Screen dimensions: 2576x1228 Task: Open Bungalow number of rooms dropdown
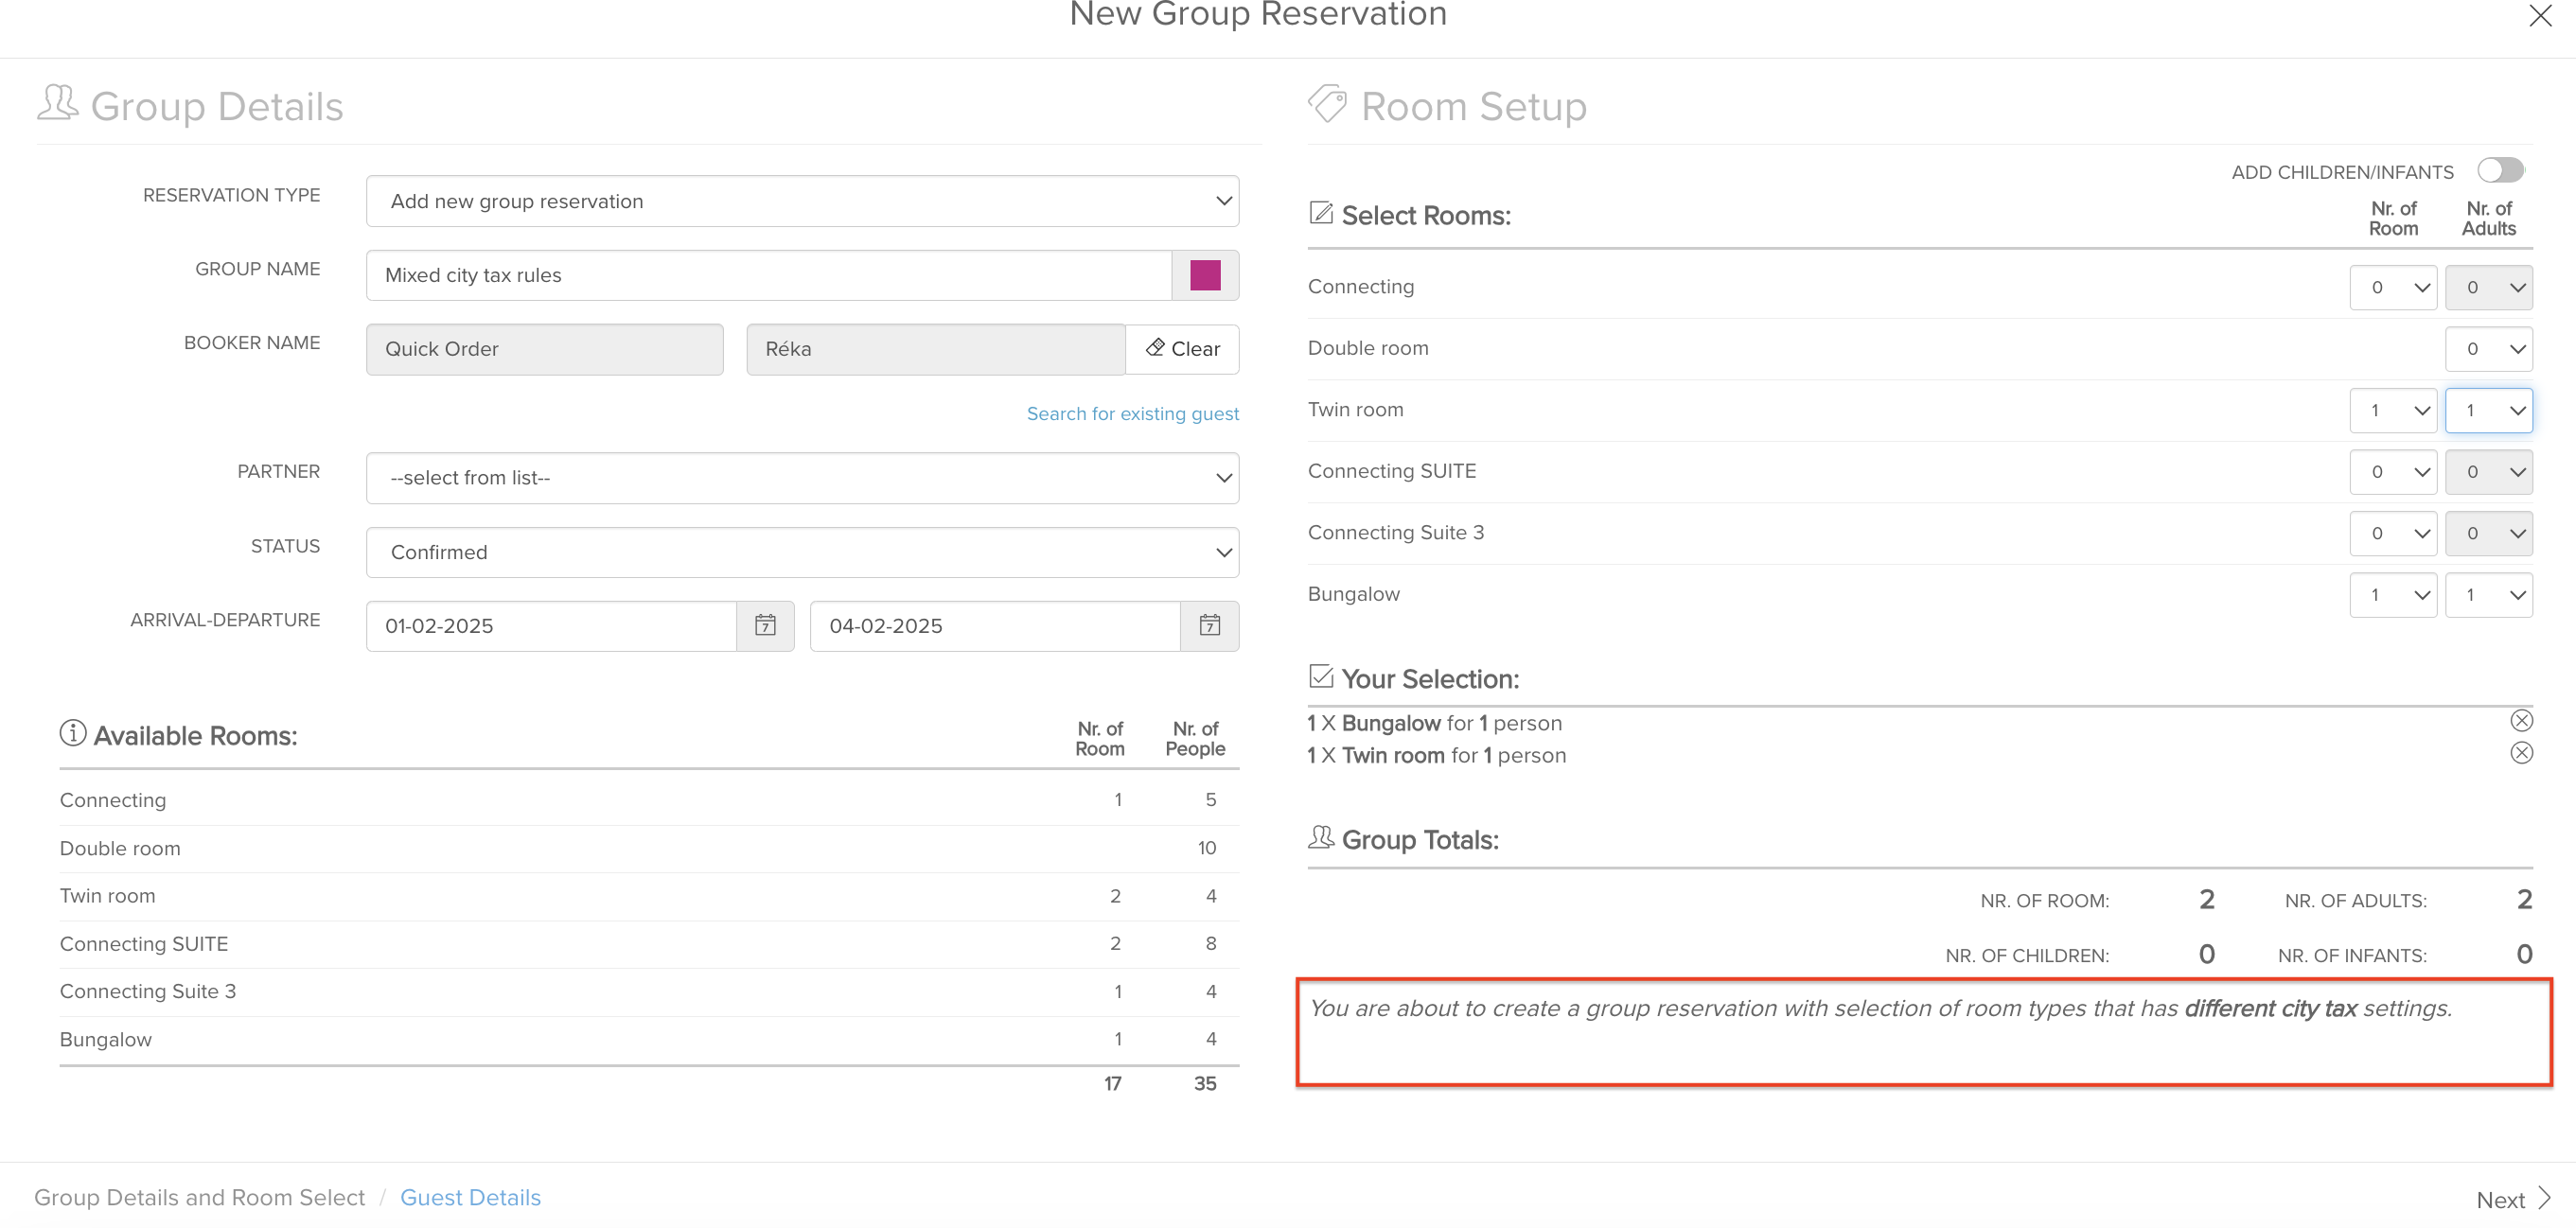[x=2393, y=595]
